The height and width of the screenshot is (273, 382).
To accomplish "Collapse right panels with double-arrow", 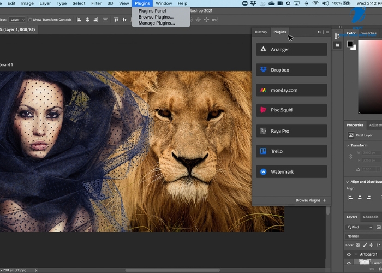I will coord(340,27).
